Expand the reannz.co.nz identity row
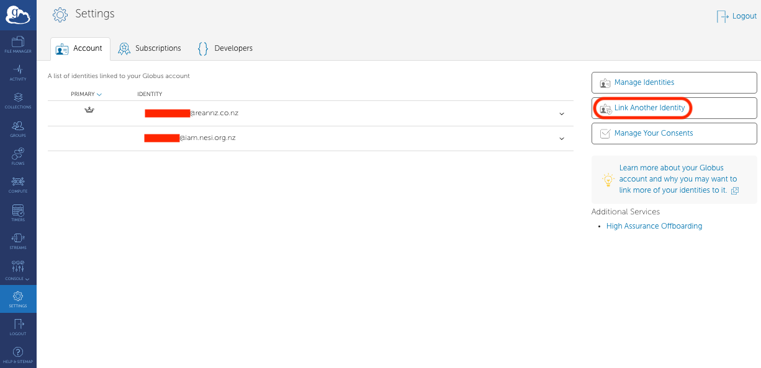The width and height of the screenshot is (761, 368). coord(561,114)
